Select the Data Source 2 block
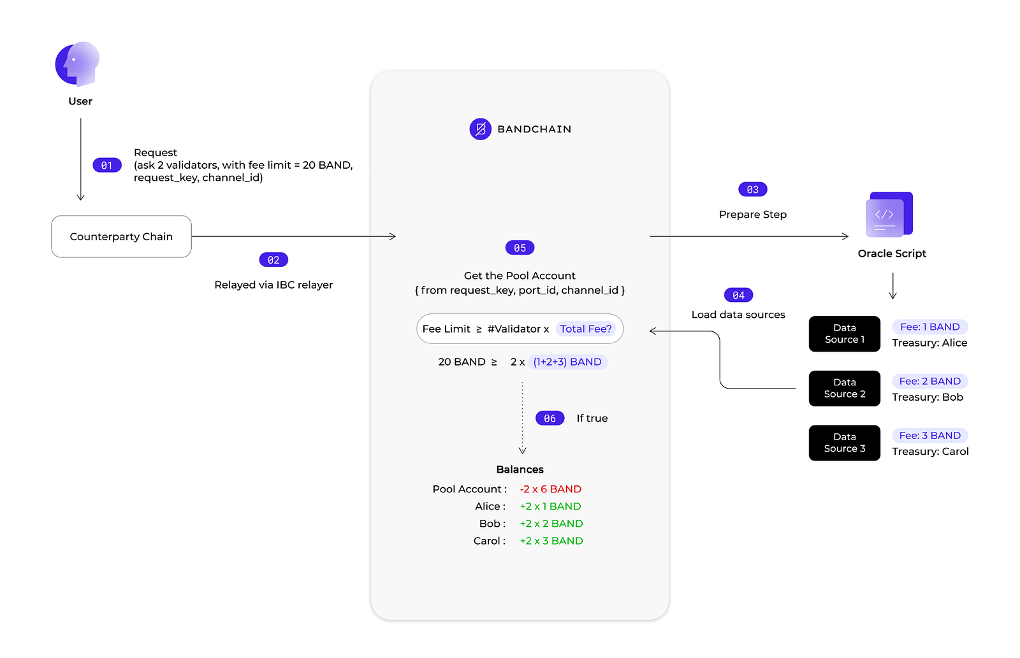Viewport: 1020px width, 658px height. click(845, 389)
